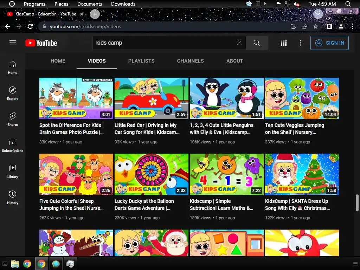Open Santa with girl video thumbnail
This screenshot has height=270, width=360.
coord(152,243)
